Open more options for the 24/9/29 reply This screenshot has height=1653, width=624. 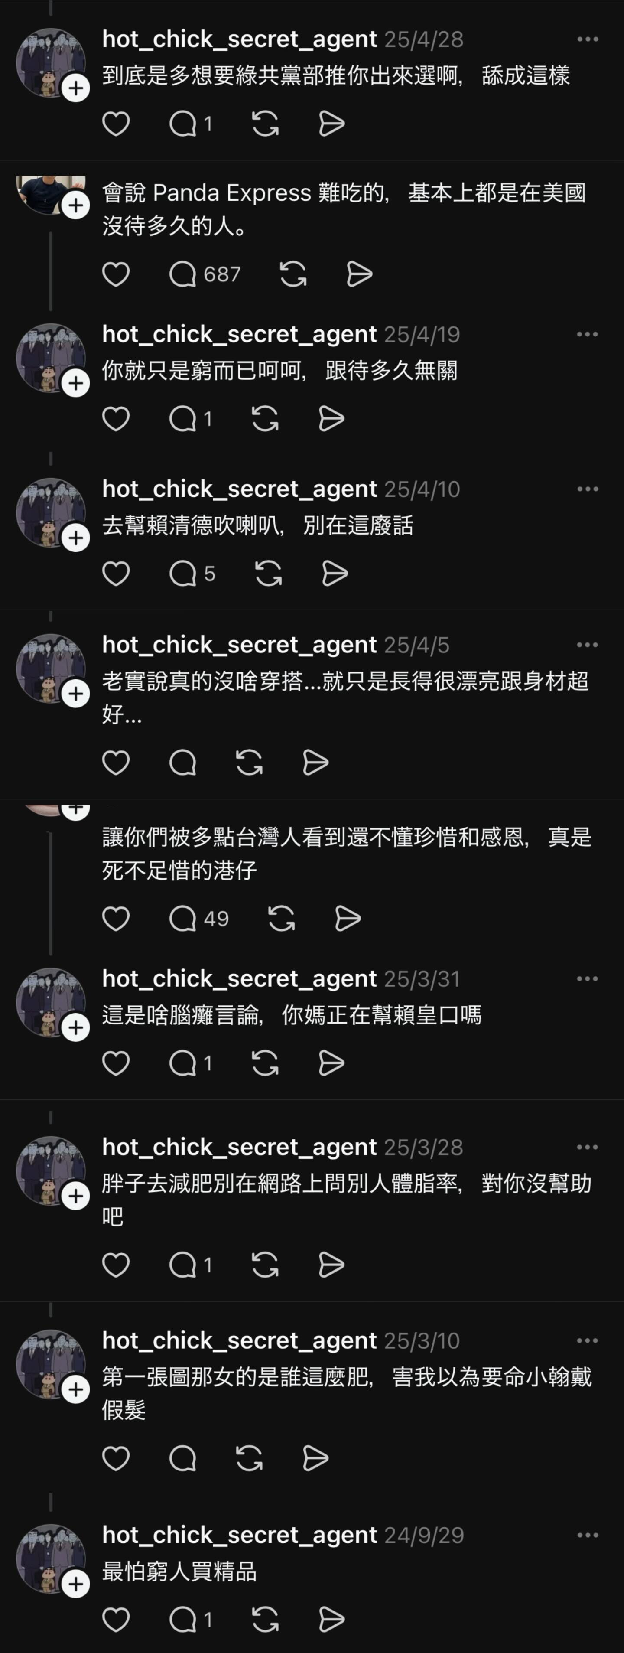coord(588,1536)
